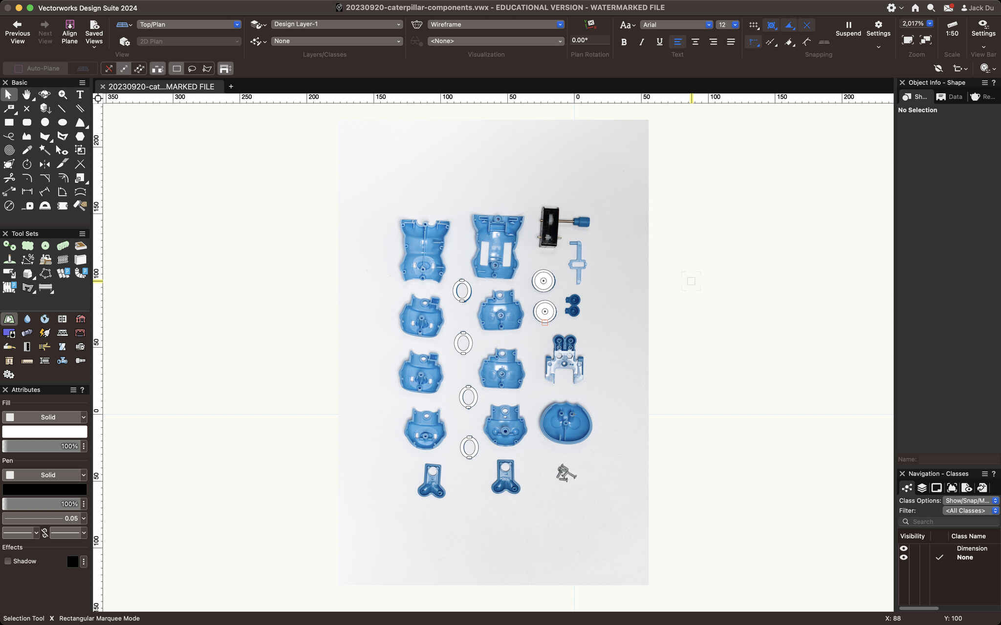Enable the Shadow checkbox
This screenshot has width=1001, height=625.
pos(8,561)
